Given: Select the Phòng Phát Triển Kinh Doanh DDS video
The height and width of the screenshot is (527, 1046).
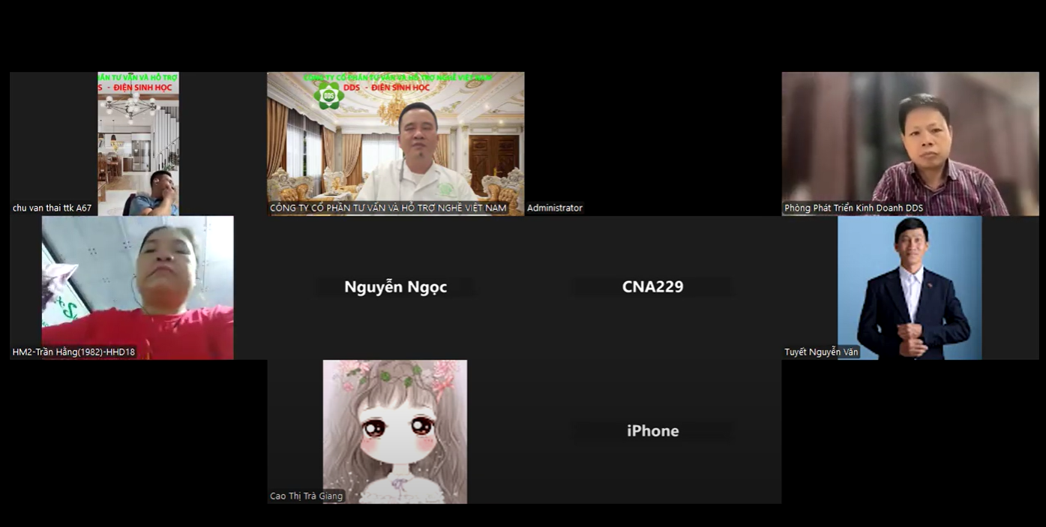Looking at the screenshot, I should pos(910,142).
